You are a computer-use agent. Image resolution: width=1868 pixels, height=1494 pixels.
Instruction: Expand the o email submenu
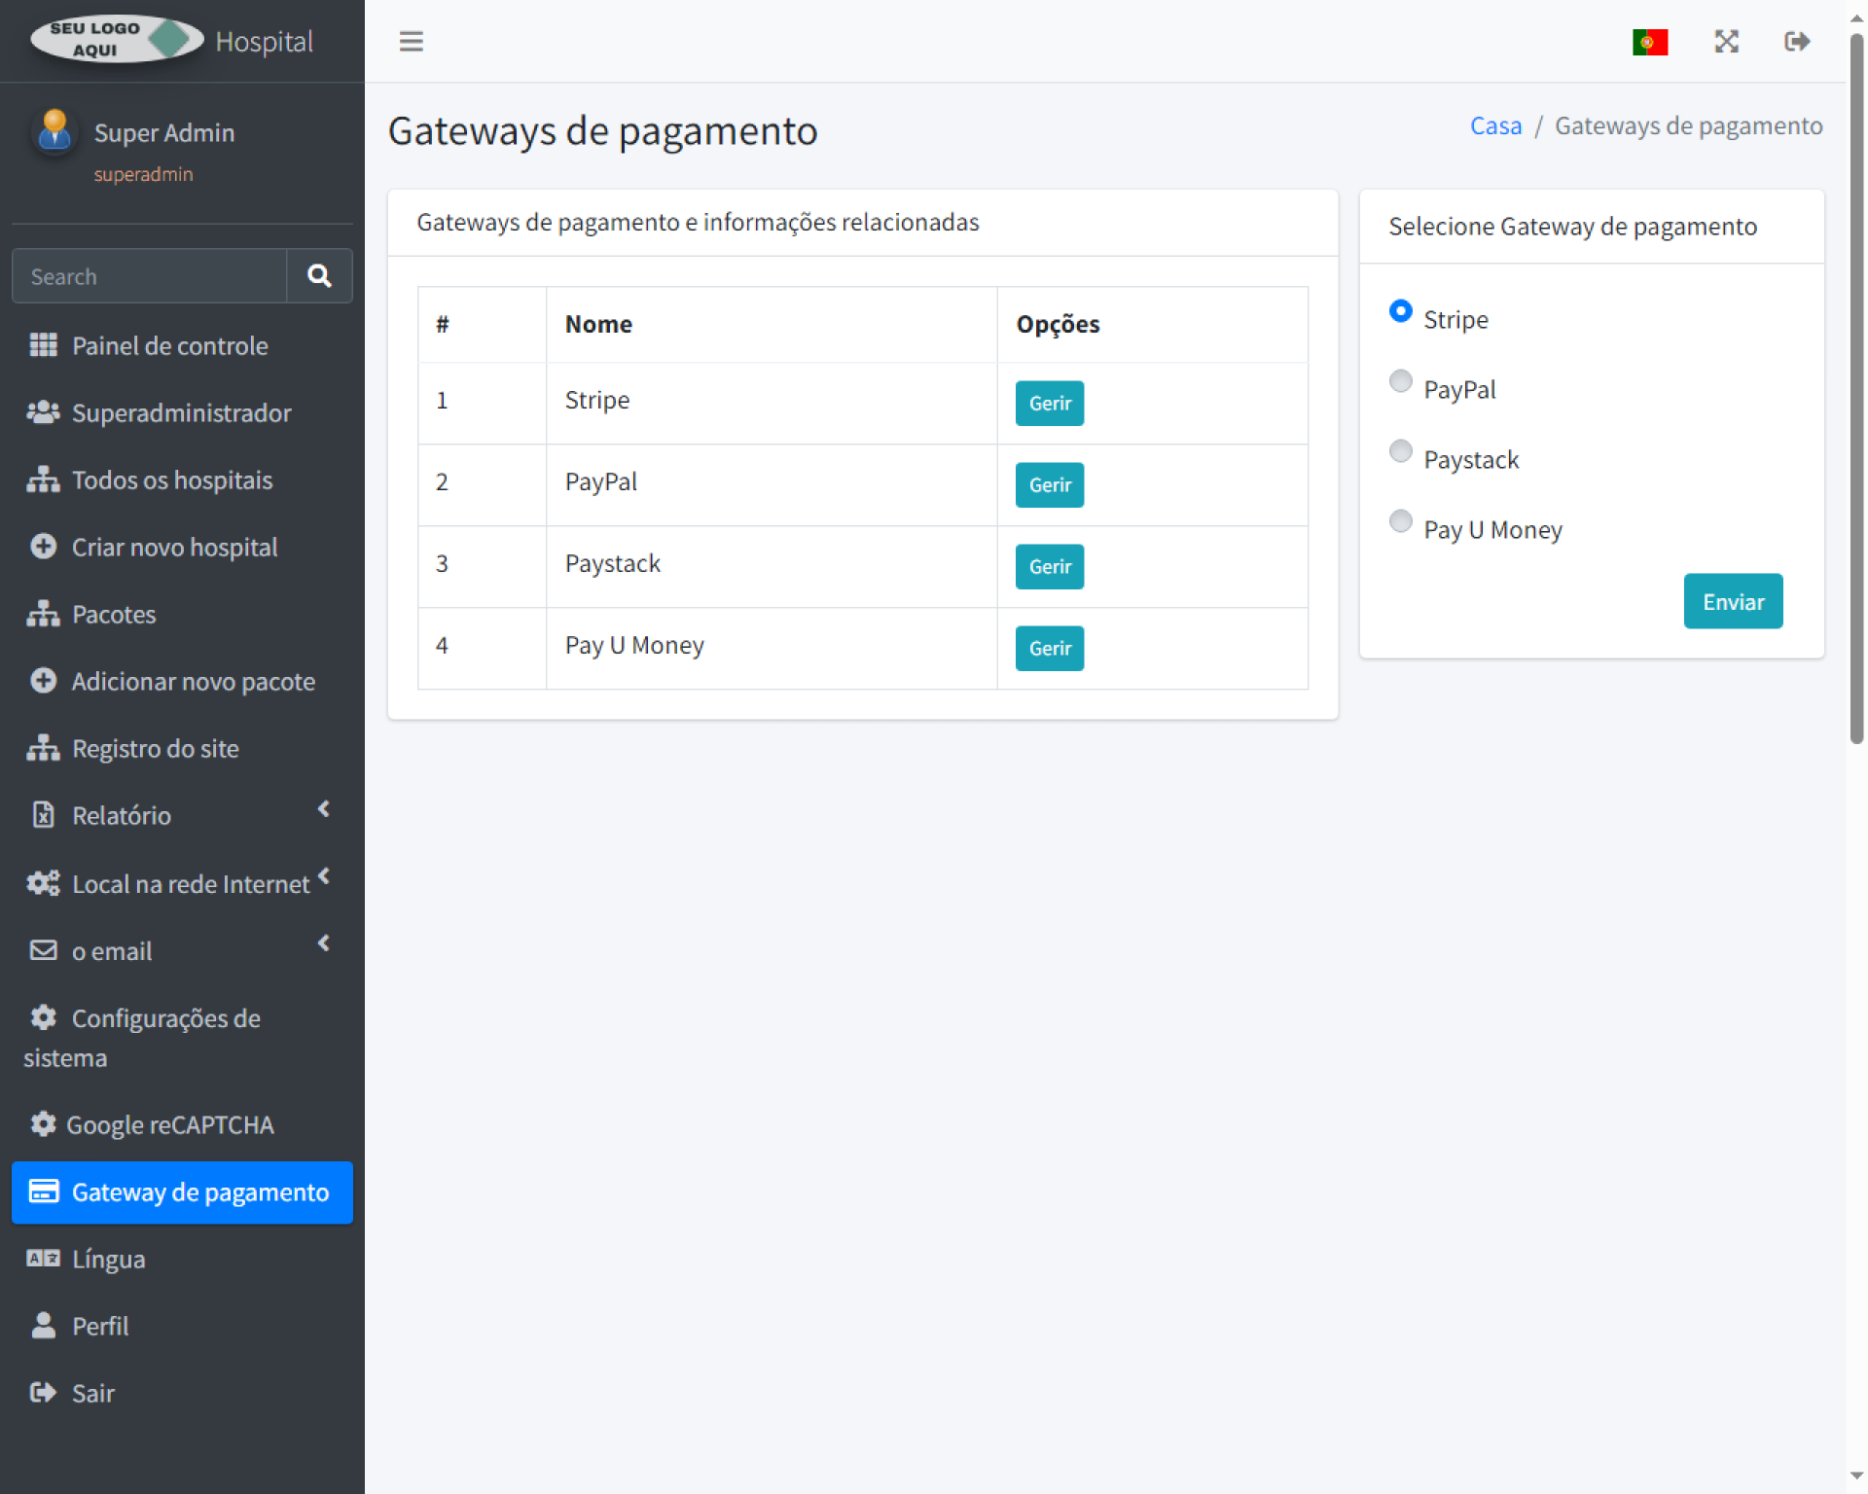(324, 943)
